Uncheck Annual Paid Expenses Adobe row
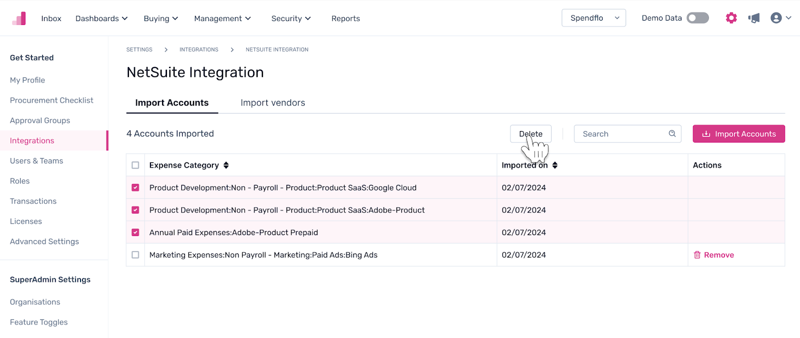The height and width of the screenshot is (338, 800). 135,232
